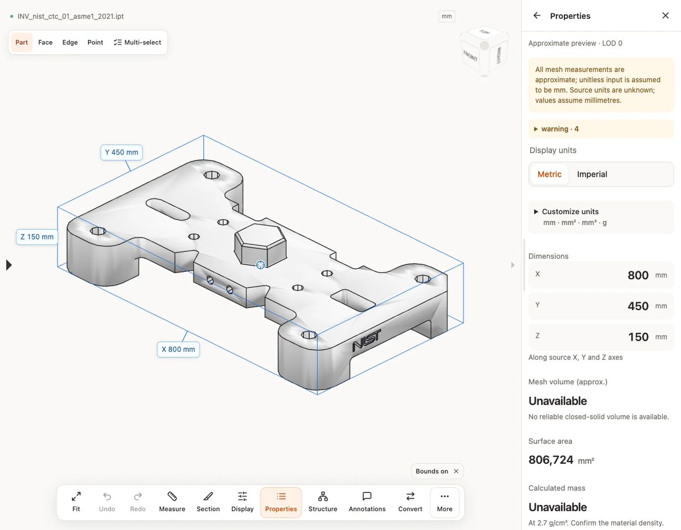Click the X dimension value 800
The height and width of the screenshot is (530, 681).
click(x=638, y=275)
